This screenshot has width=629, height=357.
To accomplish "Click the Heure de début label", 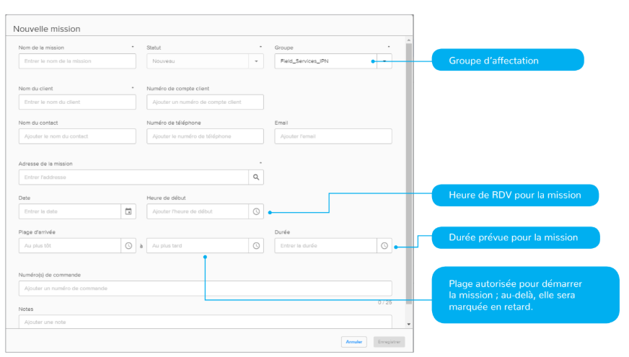I will pos(166,198).
